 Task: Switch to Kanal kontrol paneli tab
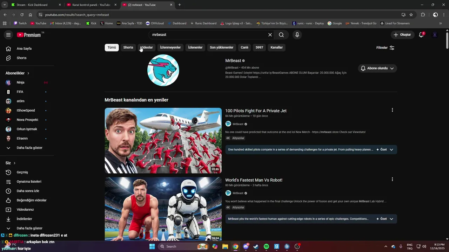coord(91,5)
